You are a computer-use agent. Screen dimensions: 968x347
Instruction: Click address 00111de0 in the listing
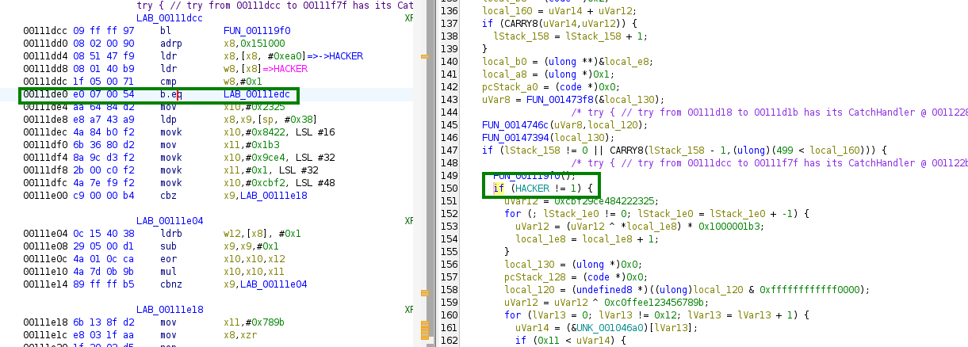pos(47,94)
